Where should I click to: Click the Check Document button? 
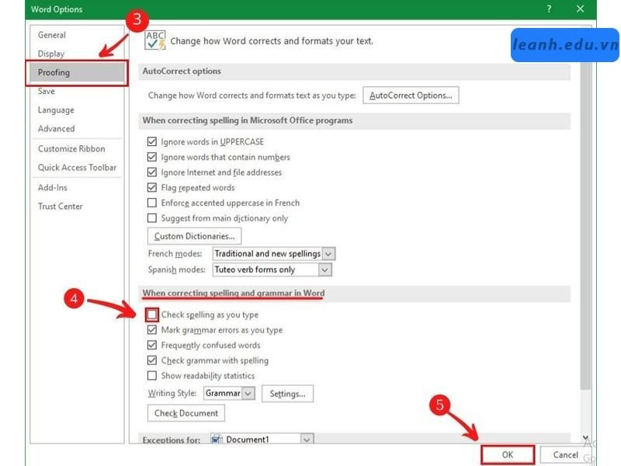pyautogui.click(x=186, y=413)
